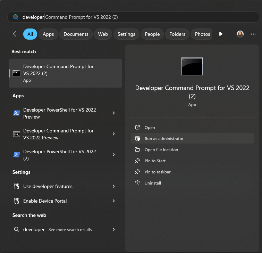Open the three-dots more options menu

pyautogui.click(x=253, y=34)
